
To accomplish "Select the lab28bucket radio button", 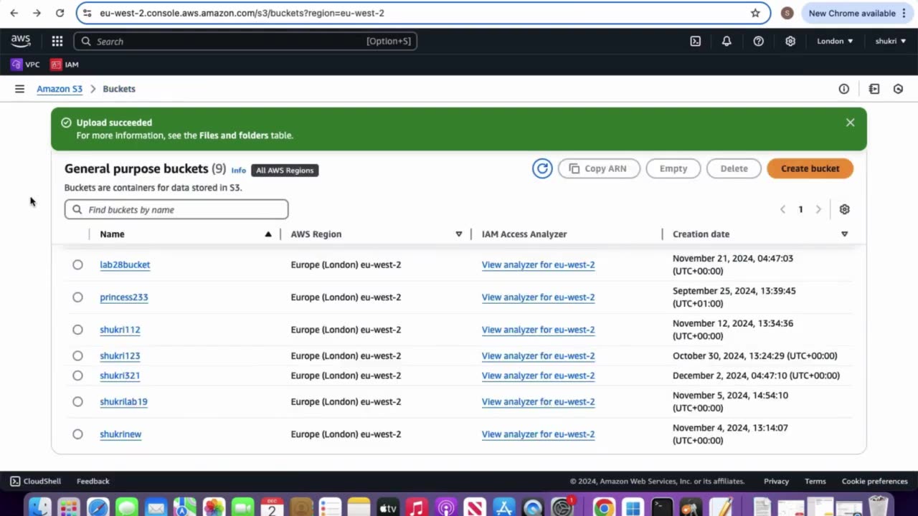I will click(x=77, y=264).
